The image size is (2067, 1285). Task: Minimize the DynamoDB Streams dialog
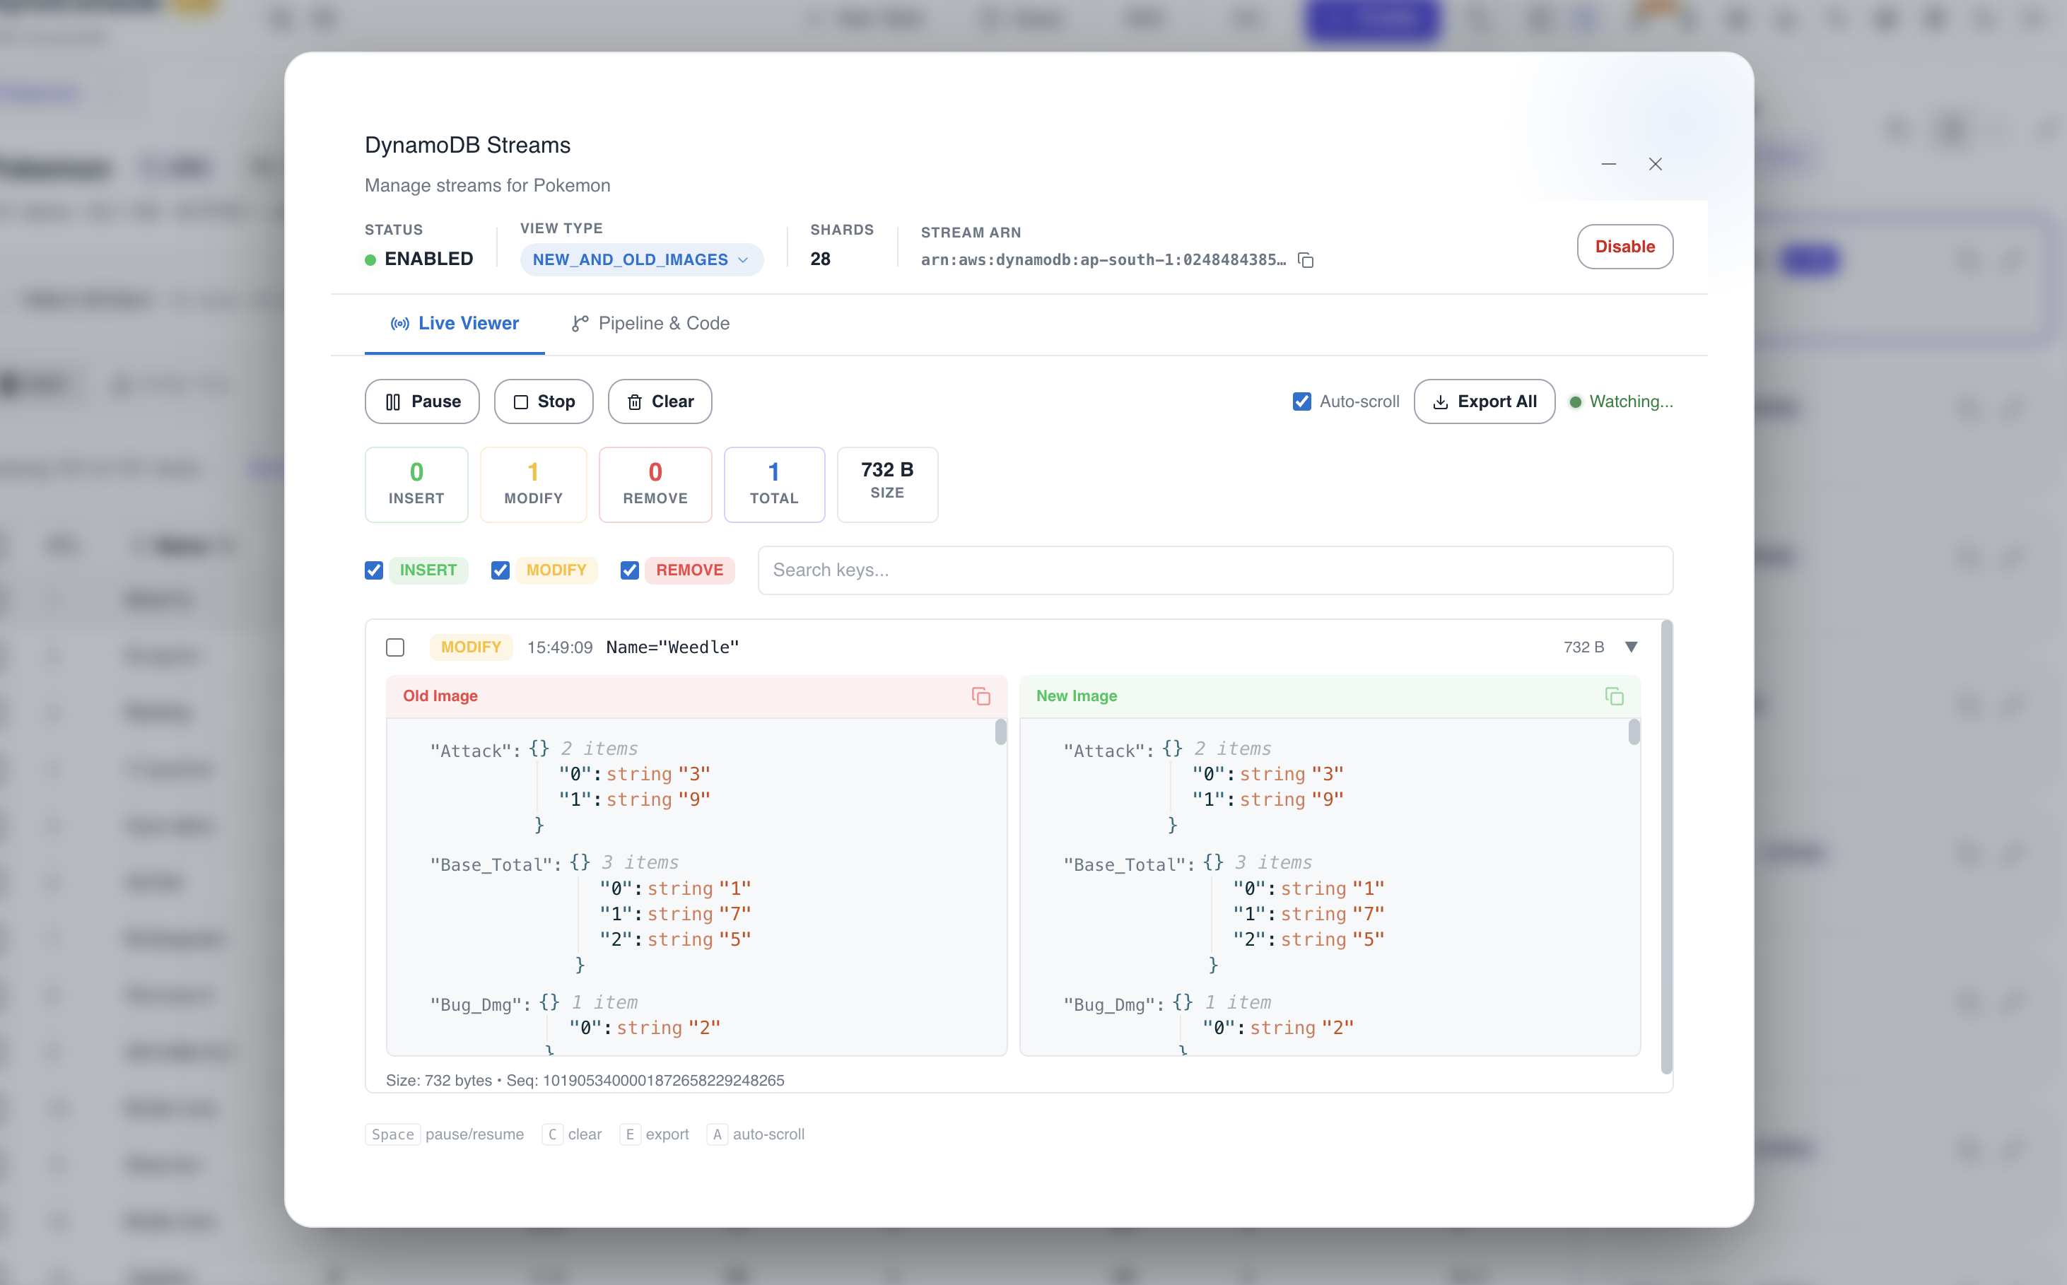pyautogui.click(x=1608, y=164)
